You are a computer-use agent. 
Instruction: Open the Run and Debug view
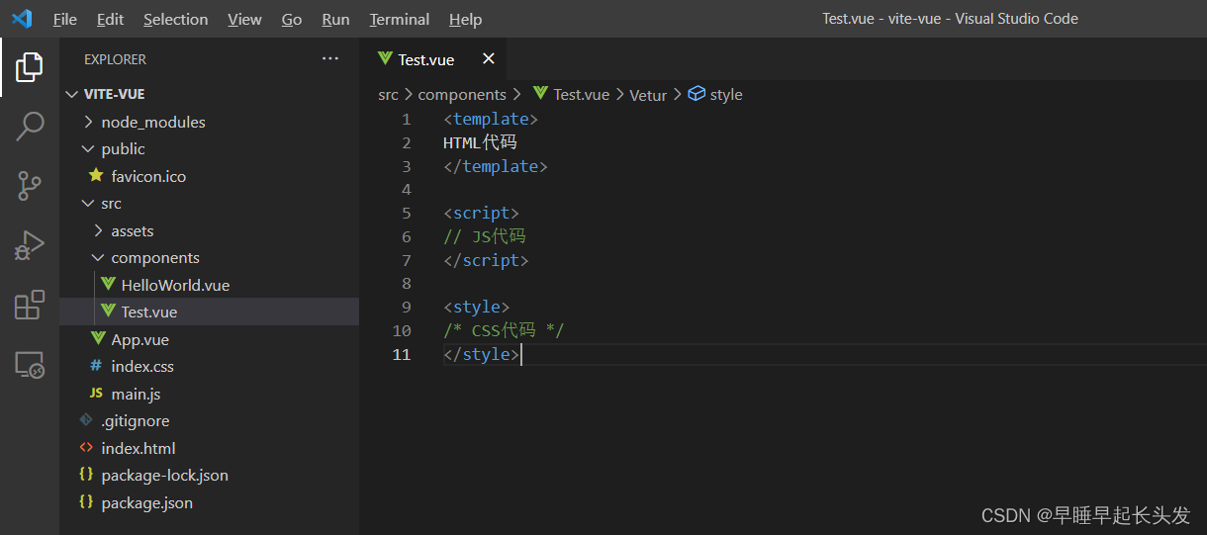[30, 244]
